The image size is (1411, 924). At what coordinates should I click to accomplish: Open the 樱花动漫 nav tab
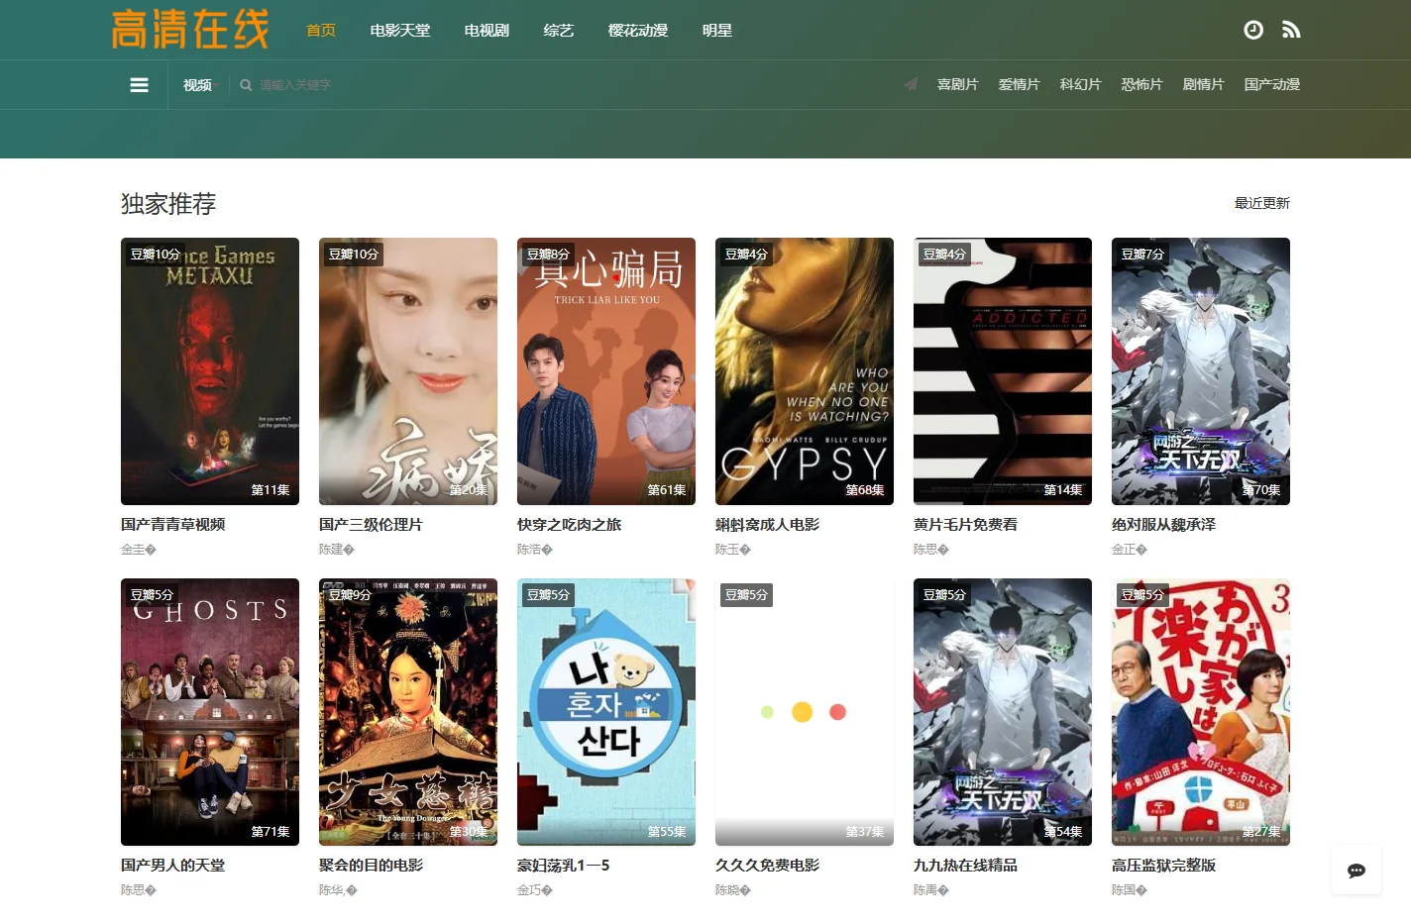[x=638, y=31]
